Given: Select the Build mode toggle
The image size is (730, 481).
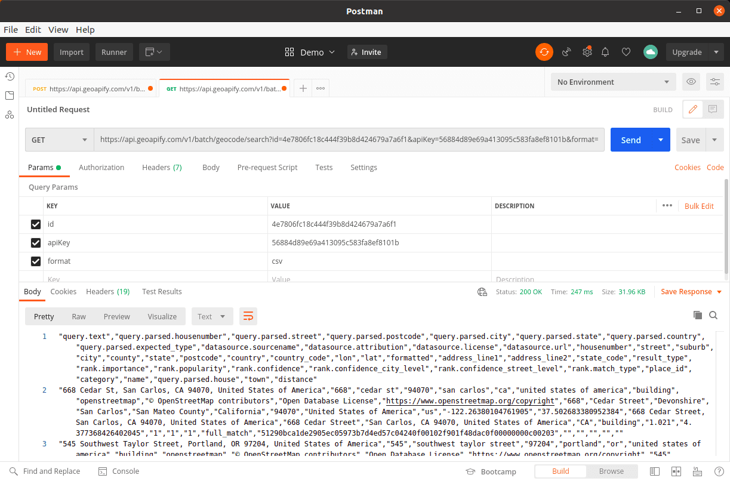Looking at the screenshot, I should pos(560,471).
